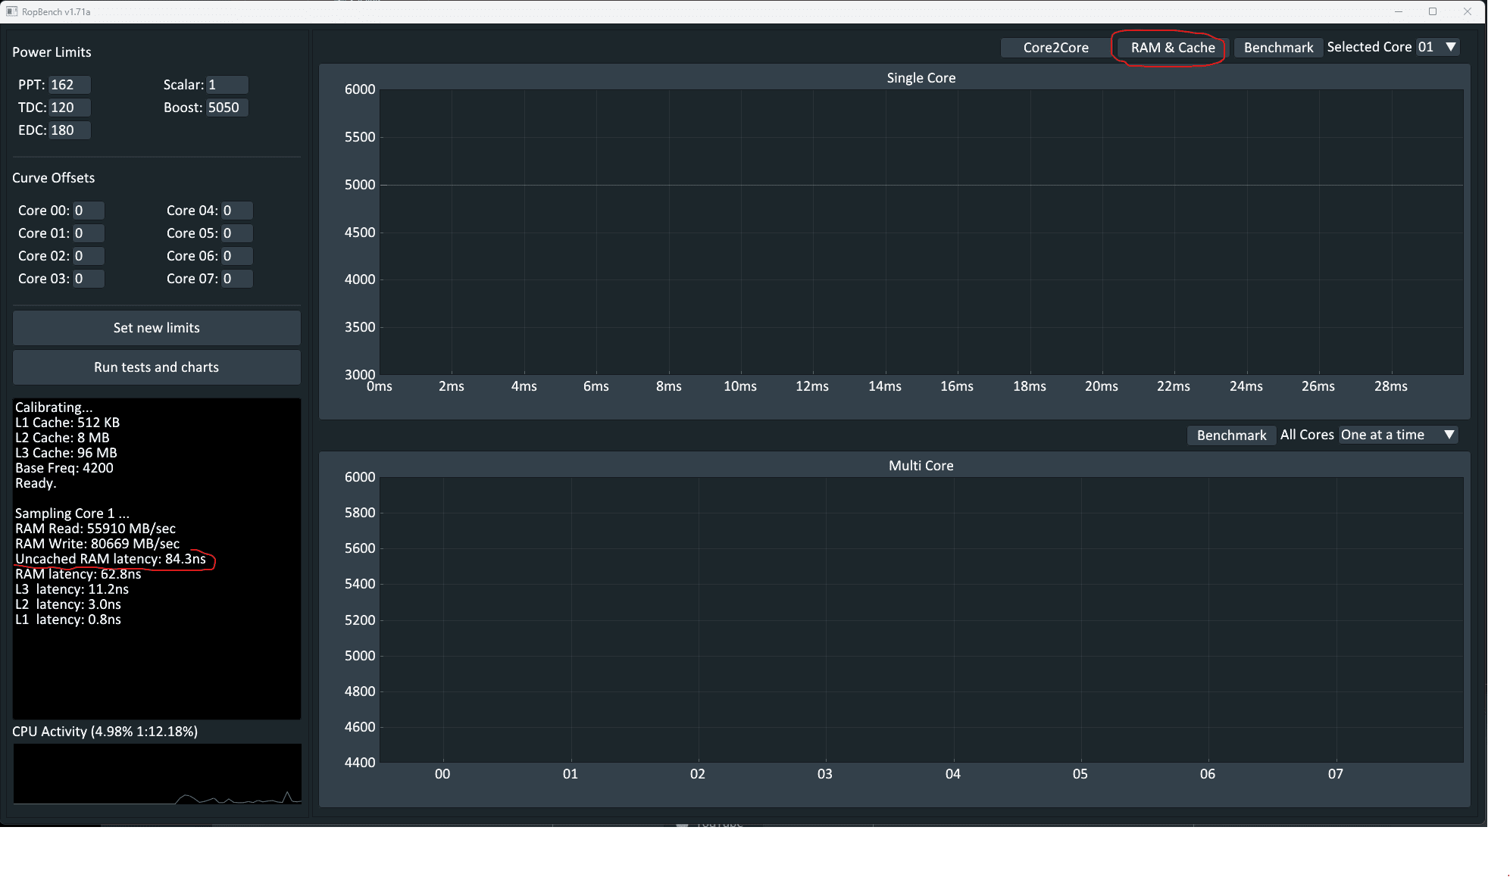
Task: Select 'Uncached RAM latency: 84.3ns' log line
Action: click(x=111, y=559)
